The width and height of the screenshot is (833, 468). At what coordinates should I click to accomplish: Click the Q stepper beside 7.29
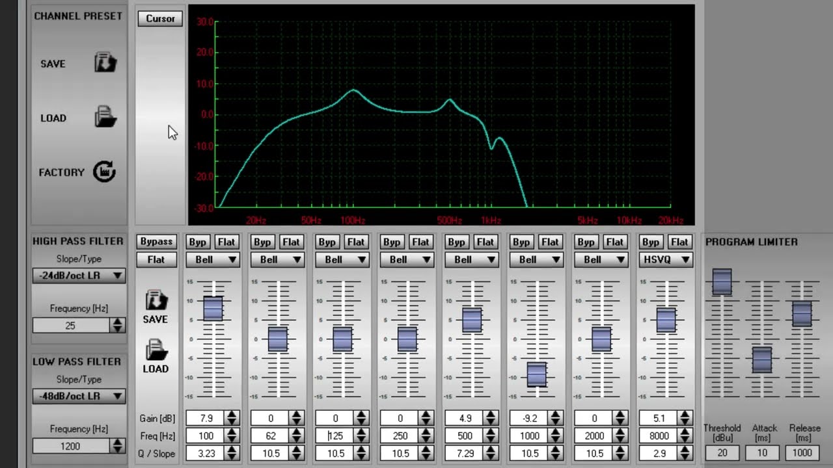tap(491, 453)
